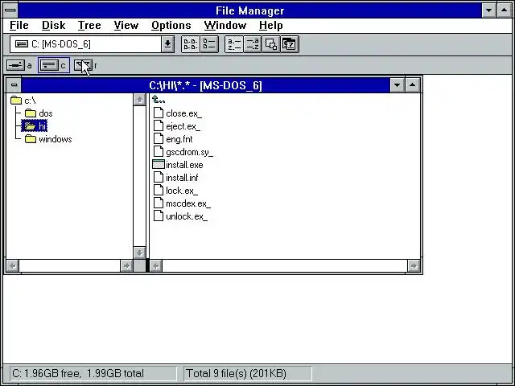515x386 pixels.
Task: Select the unlock.ex_ file icon
Action: point(159,216)
